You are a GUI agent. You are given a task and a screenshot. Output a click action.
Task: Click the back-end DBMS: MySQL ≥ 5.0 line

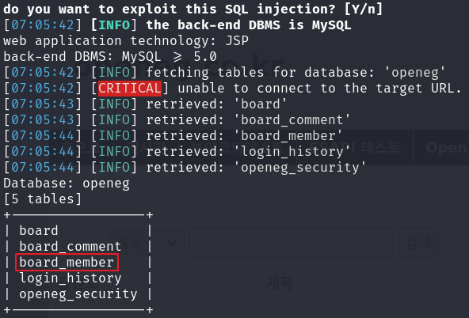pos(110,56)
